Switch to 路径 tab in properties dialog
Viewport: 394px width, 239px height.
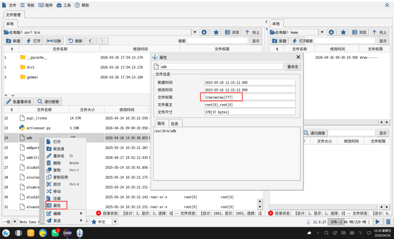(161, 123)
